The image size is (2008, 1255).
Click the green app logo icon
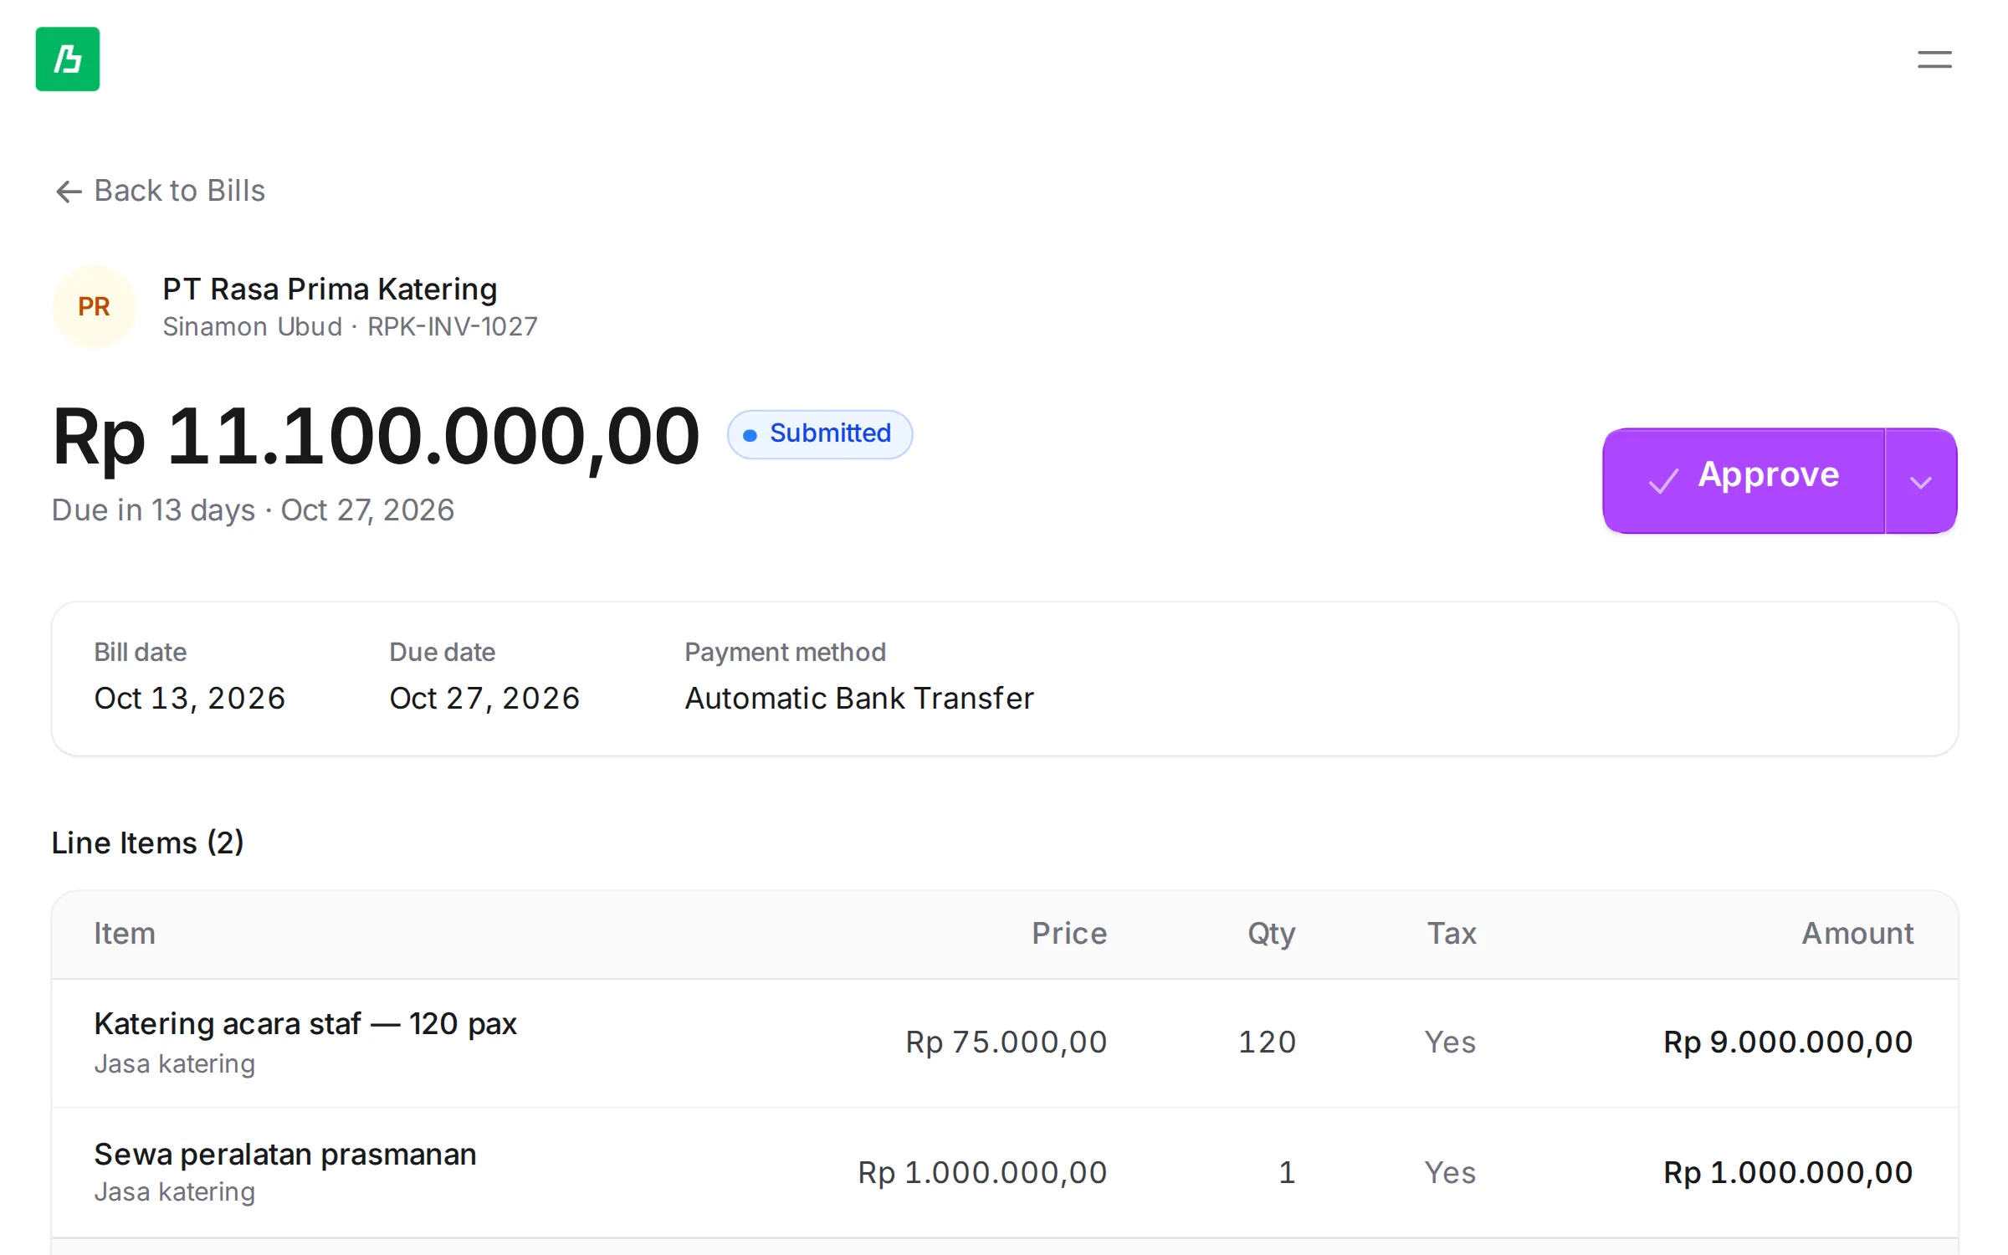pyautogui.click(x=68, y=59)
